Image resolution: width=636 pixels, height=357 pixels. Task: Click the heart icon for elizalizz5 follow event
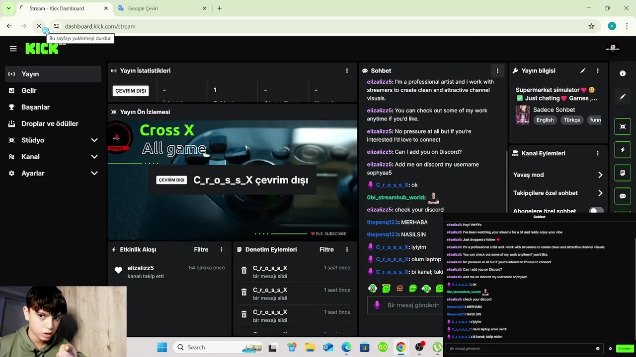click(118, 270)
